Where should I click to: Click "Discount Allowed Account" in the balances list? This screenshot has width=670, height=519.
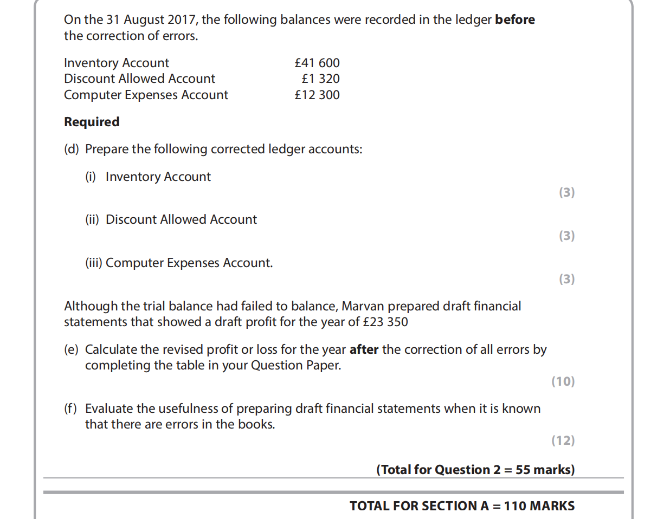pyautogui.click(x=139, y=79)
